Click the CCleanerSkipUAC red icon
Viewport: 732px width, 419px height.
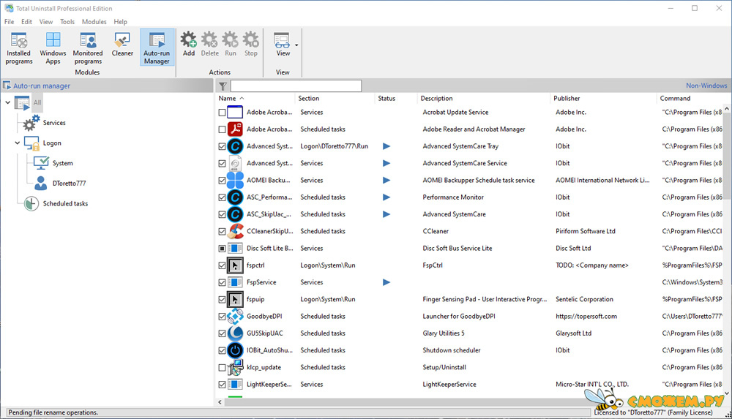point(235,231)
